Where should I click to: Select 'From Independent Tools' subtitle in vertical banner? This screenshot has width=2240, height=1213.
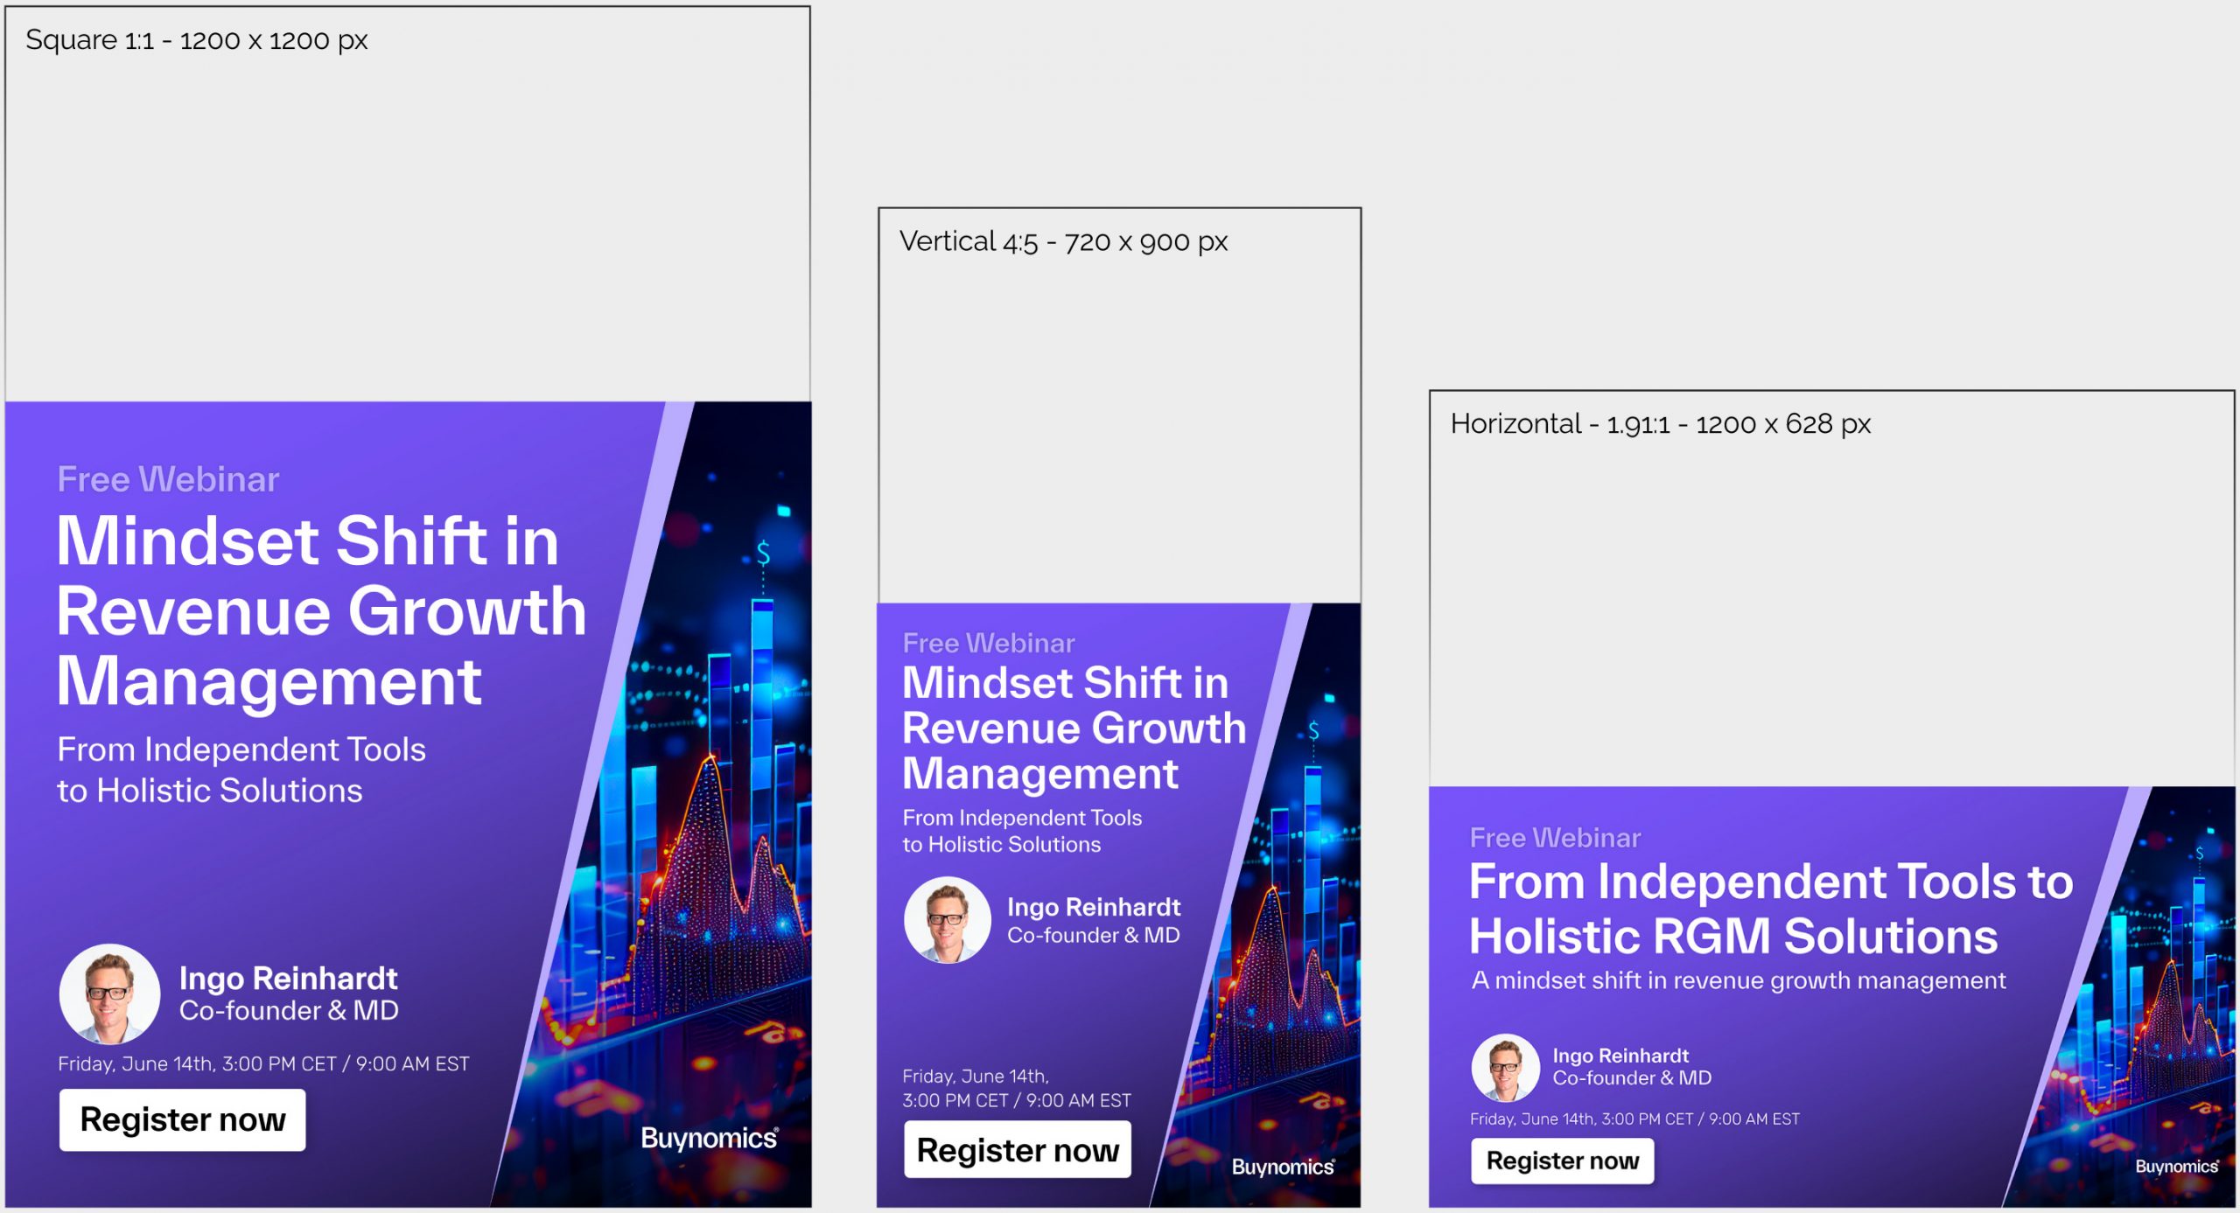[x=1022, y=818]
